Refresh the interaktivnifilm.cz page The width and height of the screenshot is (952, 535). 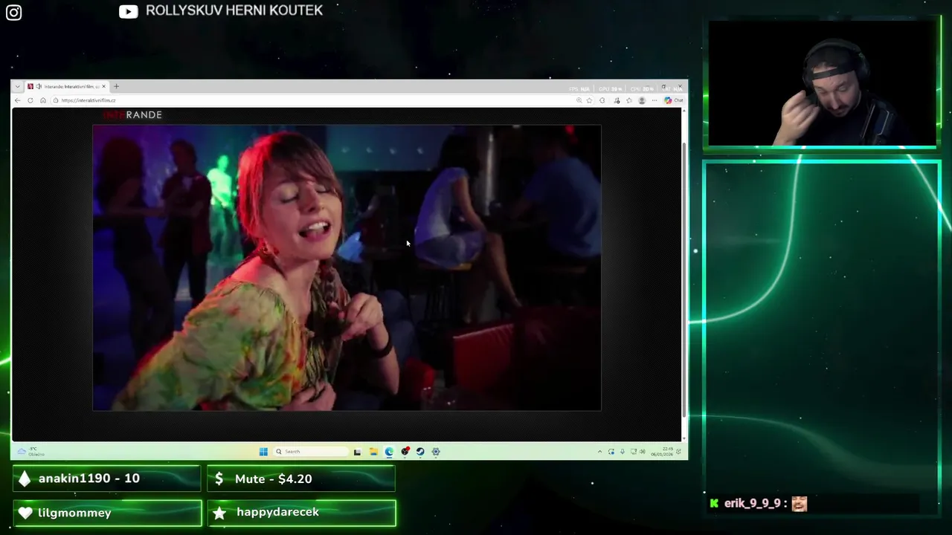click(30, 100)
